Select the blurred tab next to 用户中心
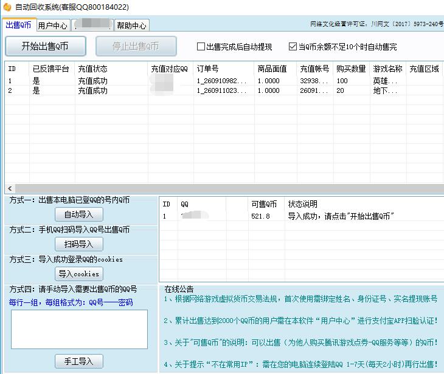The width and height of the screenshot is (444, 374). tap(92, 25)
